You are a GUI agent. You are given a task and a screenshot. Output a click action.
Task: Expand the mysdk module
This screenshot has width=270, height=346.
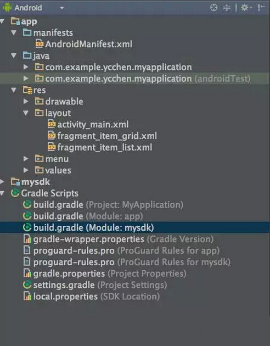click(2, 182)
